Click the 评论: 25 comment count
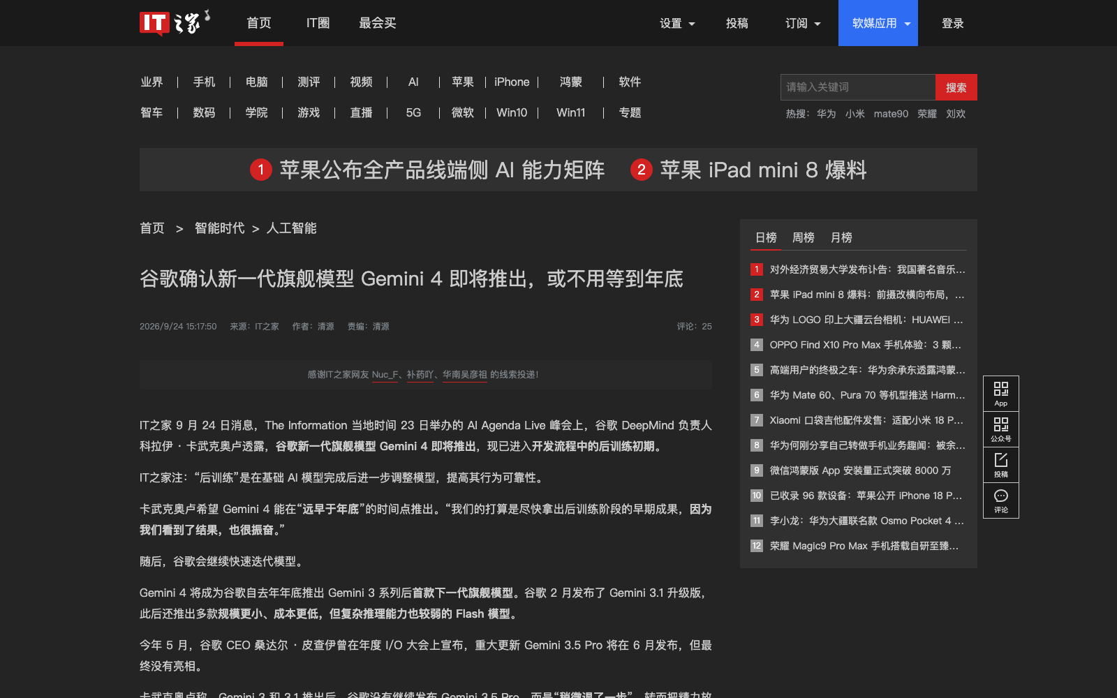Image resolution: width=1117 pixels, height=698 pixels. pos(694,326)
